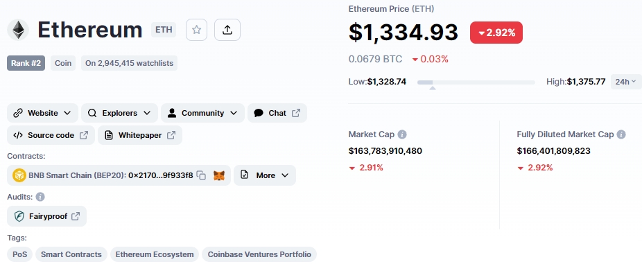Viewport: 642px width, 264px height.
Task: Click the Market Cap info icon
Action: 402,134
